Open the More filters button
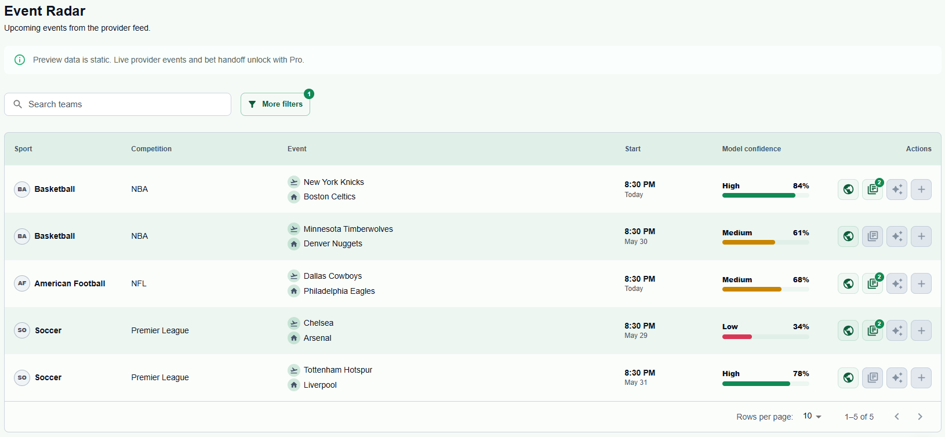Viewport: 945px width, 437px height. pyautogui.click(x=275, y=104)
